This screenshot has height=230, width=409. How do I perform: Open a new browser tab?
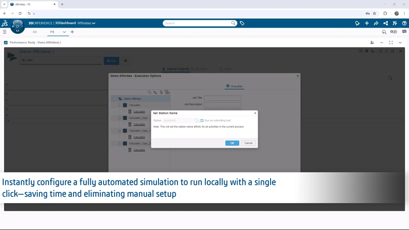(x=62, y=4)
